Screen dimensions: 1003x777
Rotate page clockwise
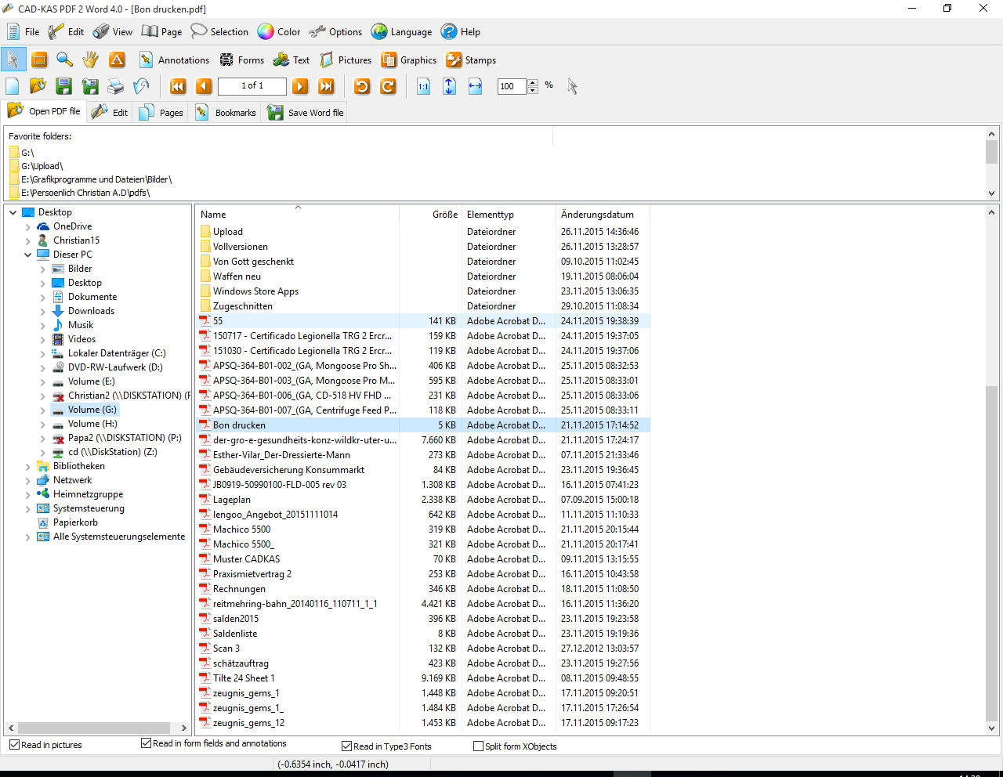(388, 86)
